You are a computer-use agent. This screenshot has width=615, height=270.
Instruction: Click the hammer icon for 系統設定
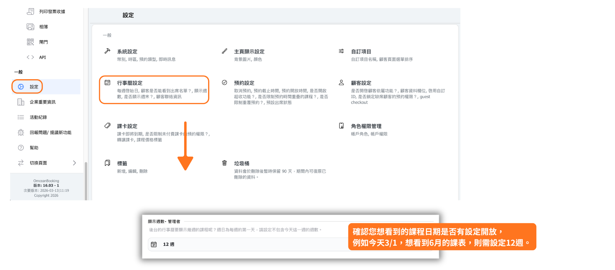(107, 51)
